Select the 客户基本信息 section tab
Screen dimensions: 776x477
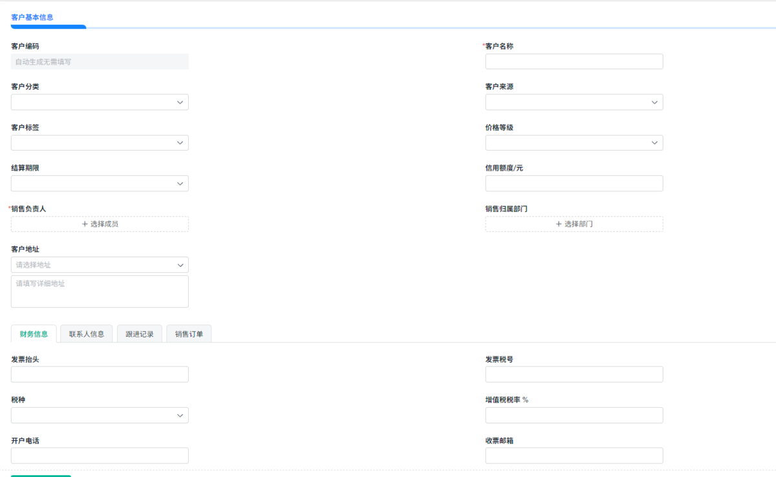[x=32, y=17]
